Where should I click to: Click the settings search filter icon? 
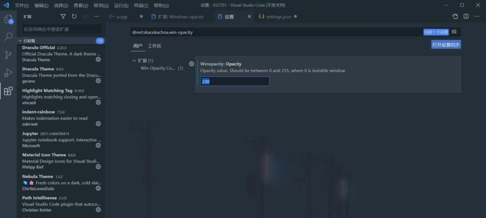[454, 32]
